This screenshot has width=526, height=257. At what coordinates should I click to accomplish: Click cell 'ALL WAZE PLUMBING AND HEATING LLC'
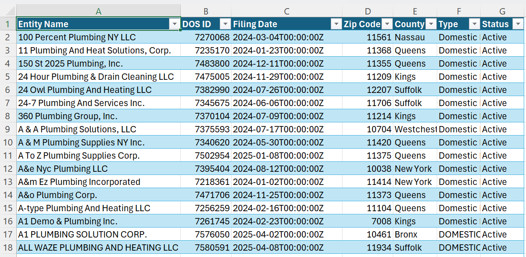[98, 247]
